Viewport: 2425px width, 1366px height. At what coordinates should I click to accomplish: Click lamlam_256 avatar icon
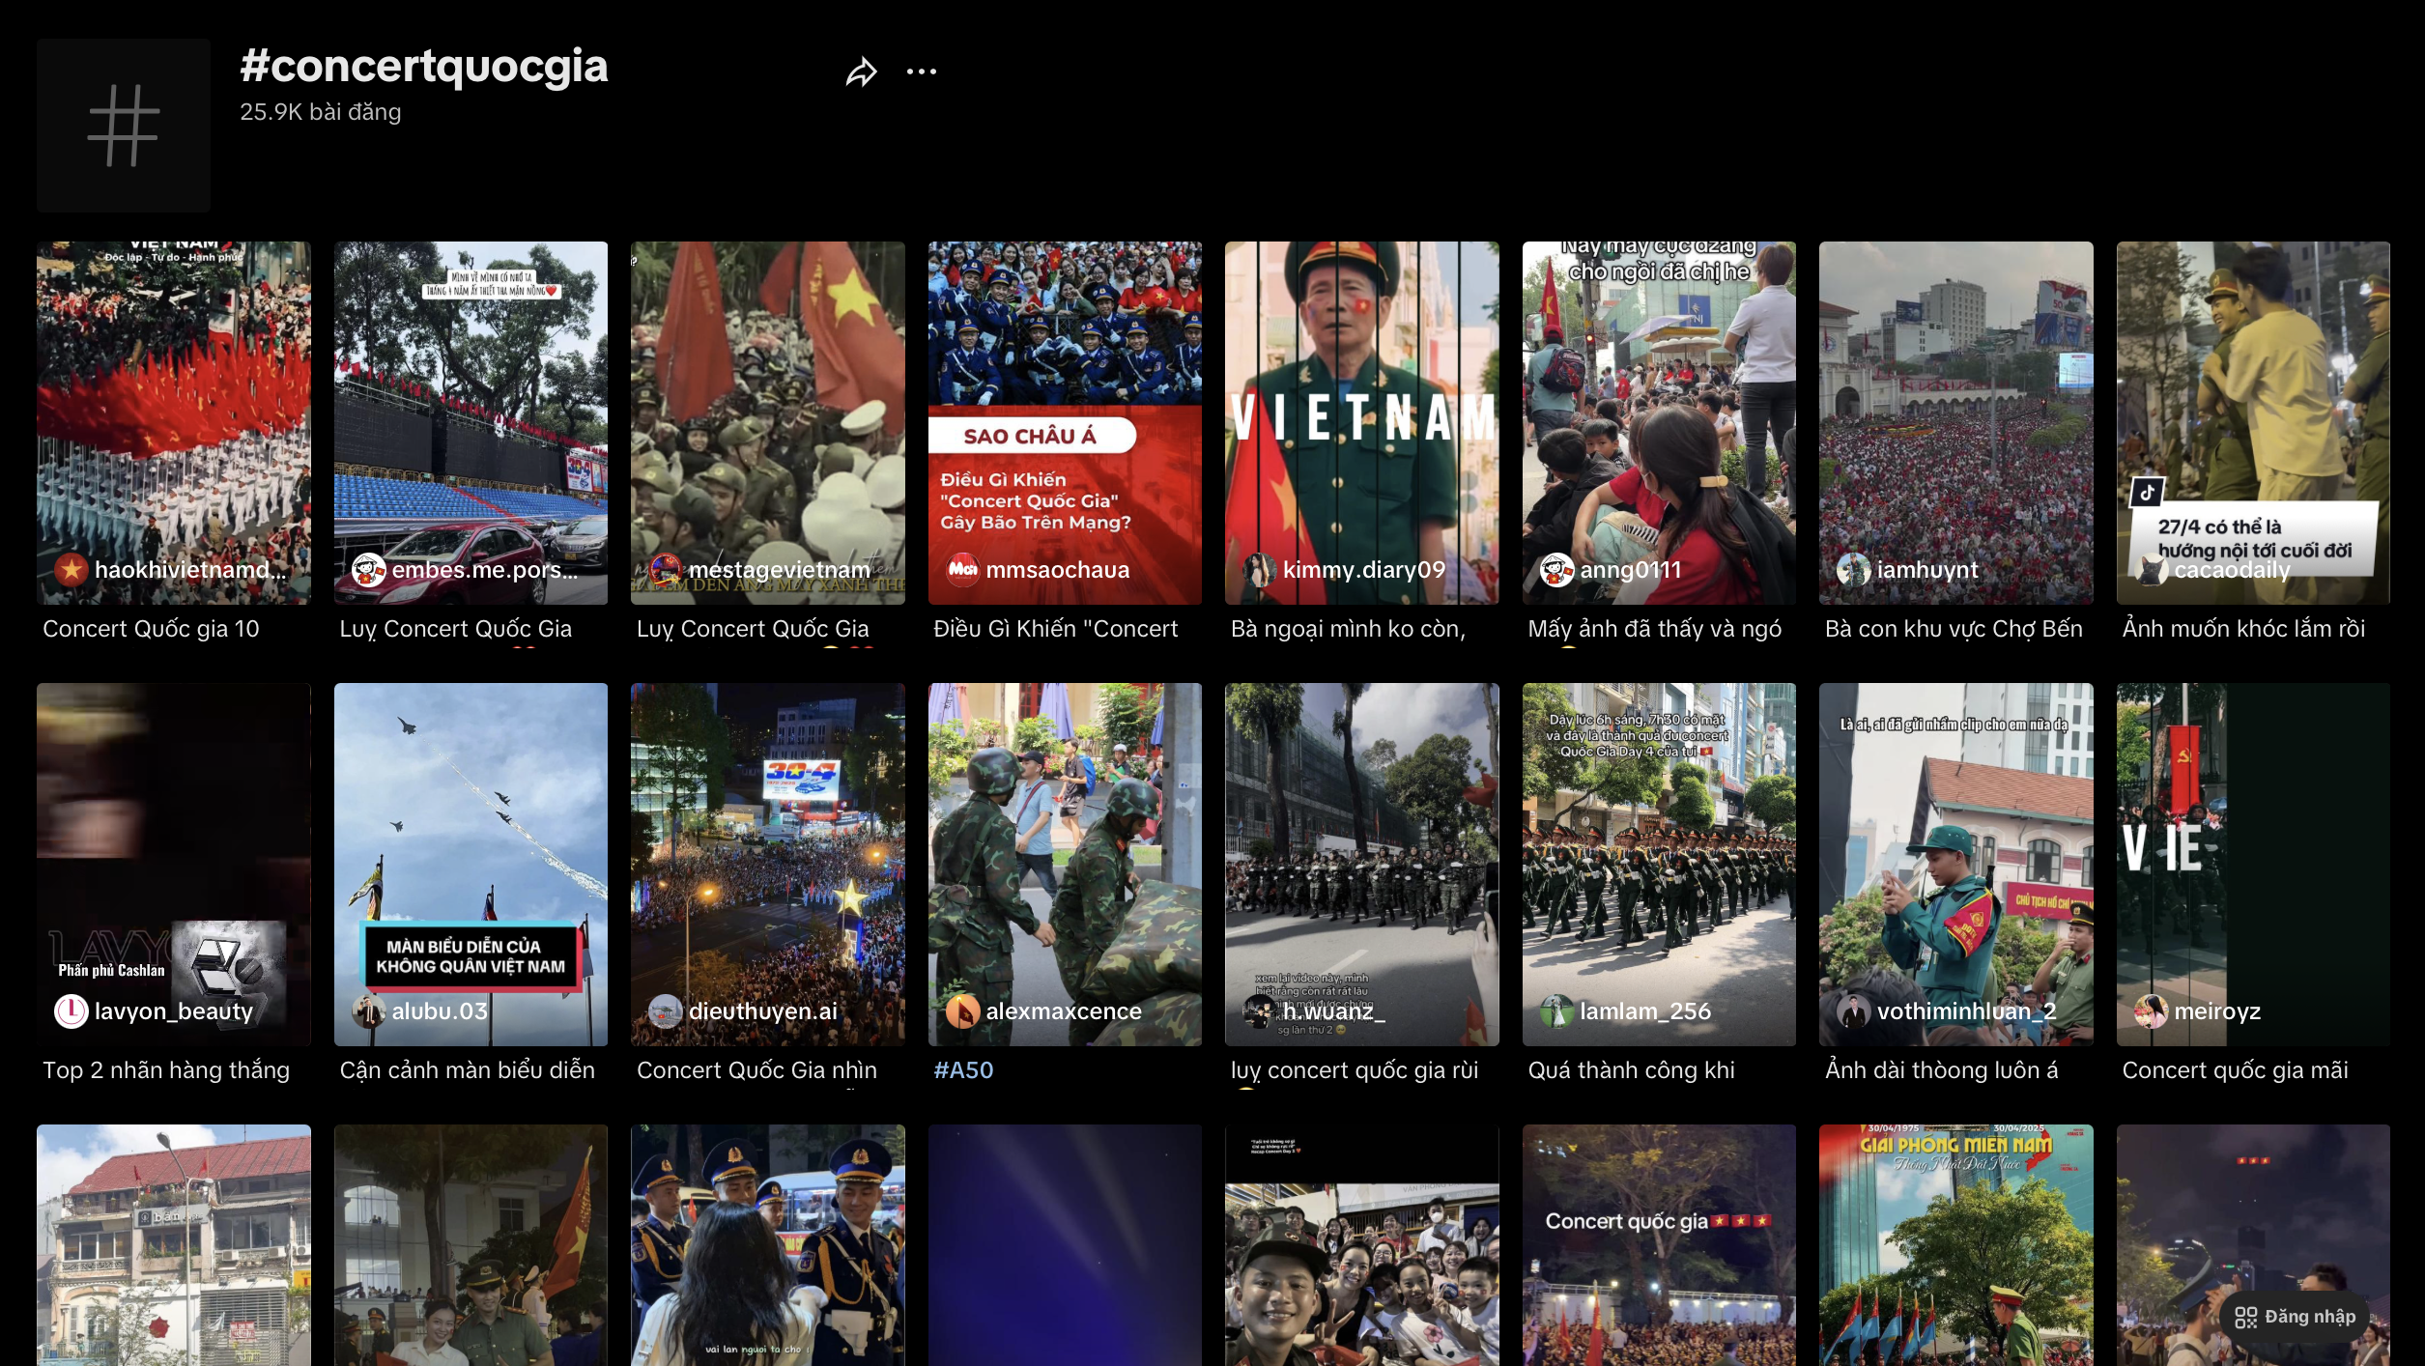point(1556,1011)
